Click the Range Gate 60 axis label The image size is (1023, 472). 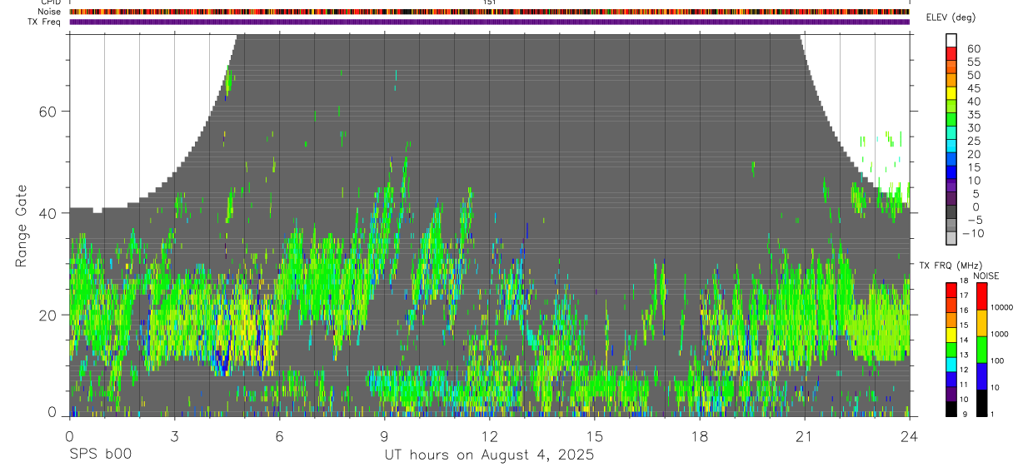coord(52,111)
